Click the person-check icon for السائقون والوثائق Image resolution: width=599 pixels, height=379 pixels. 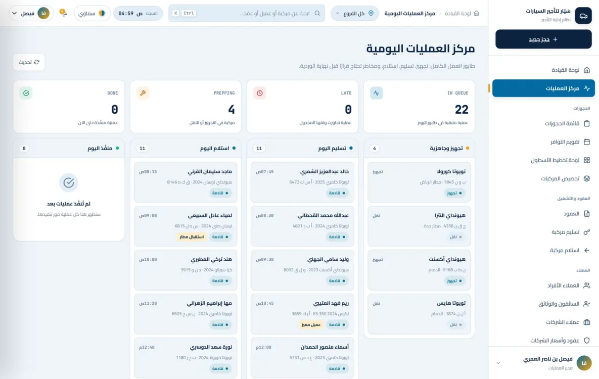(587, 304)
